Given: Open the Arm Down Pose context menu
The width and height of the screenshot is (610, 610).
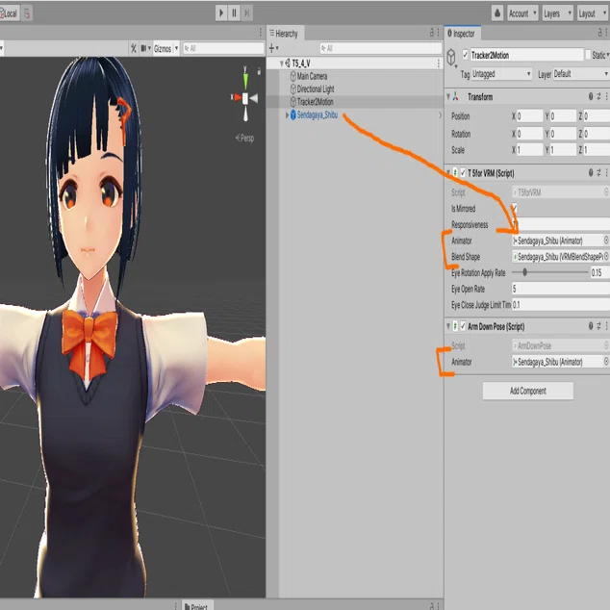Looking at the screenshot, I should coord(607,326).
